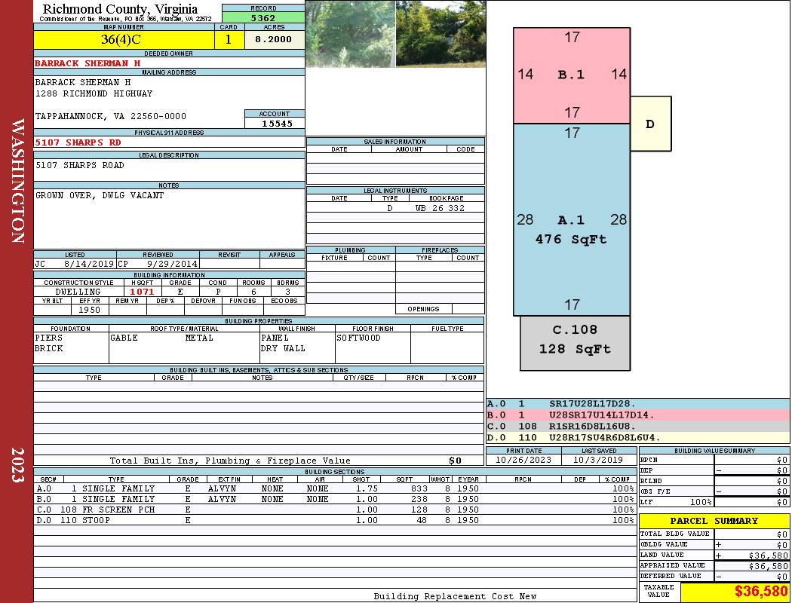Viewport: 792px width, 603px height.
Task: Click Total Built Ins, Plumbing & Fireplace Value
Action: pos(230,461)
